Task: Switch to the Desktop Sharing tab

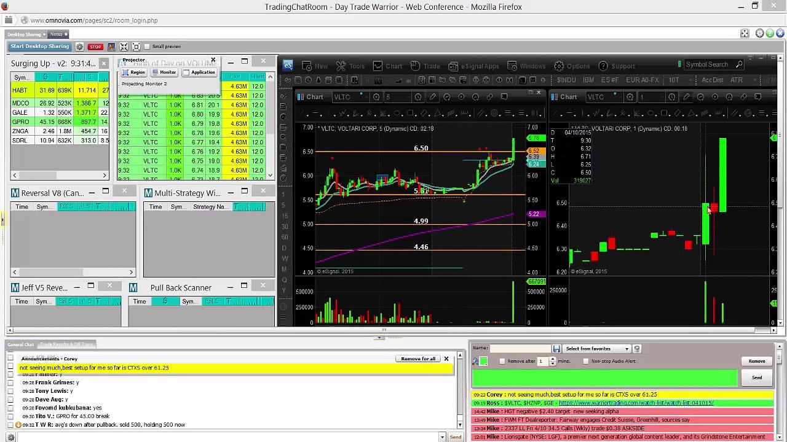Action: [x=25, y=34]
